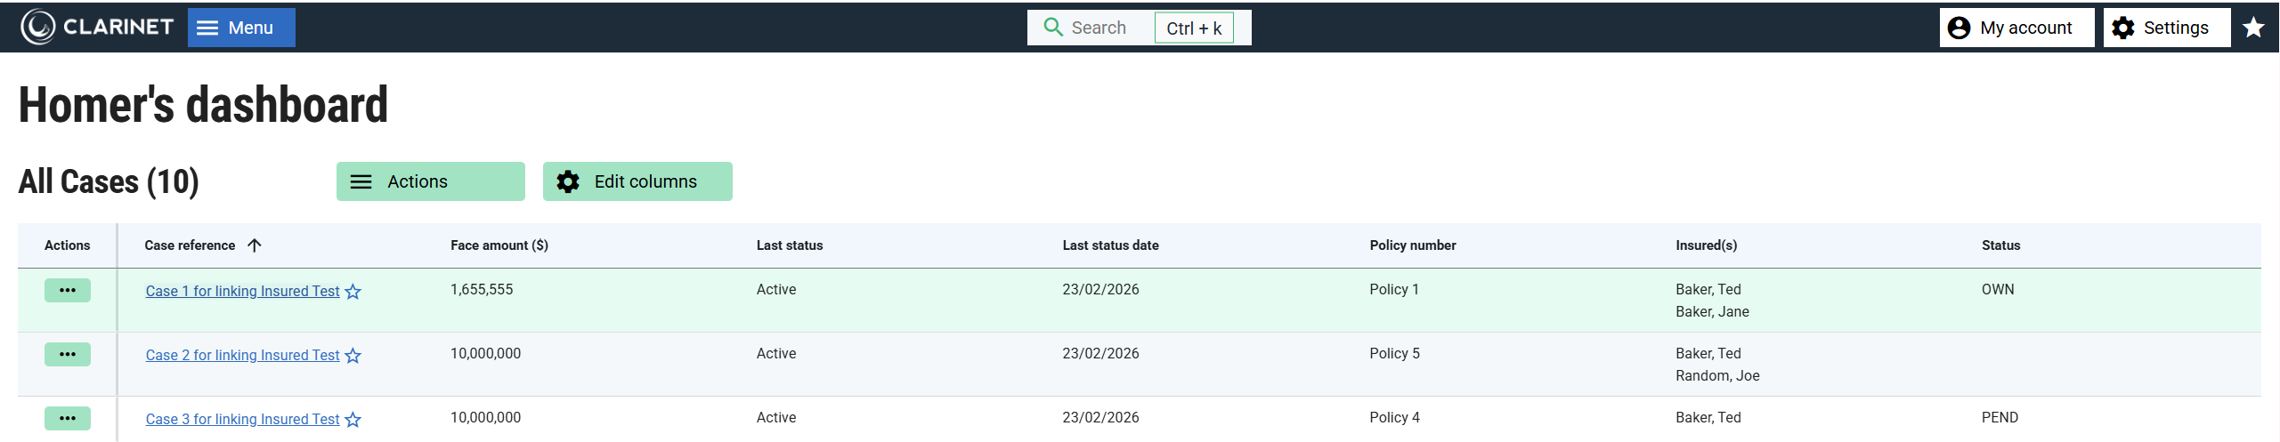This screenshot has height=442, width=2280.
Task: Open Edit columns settings
Action: tap(637, 181)
